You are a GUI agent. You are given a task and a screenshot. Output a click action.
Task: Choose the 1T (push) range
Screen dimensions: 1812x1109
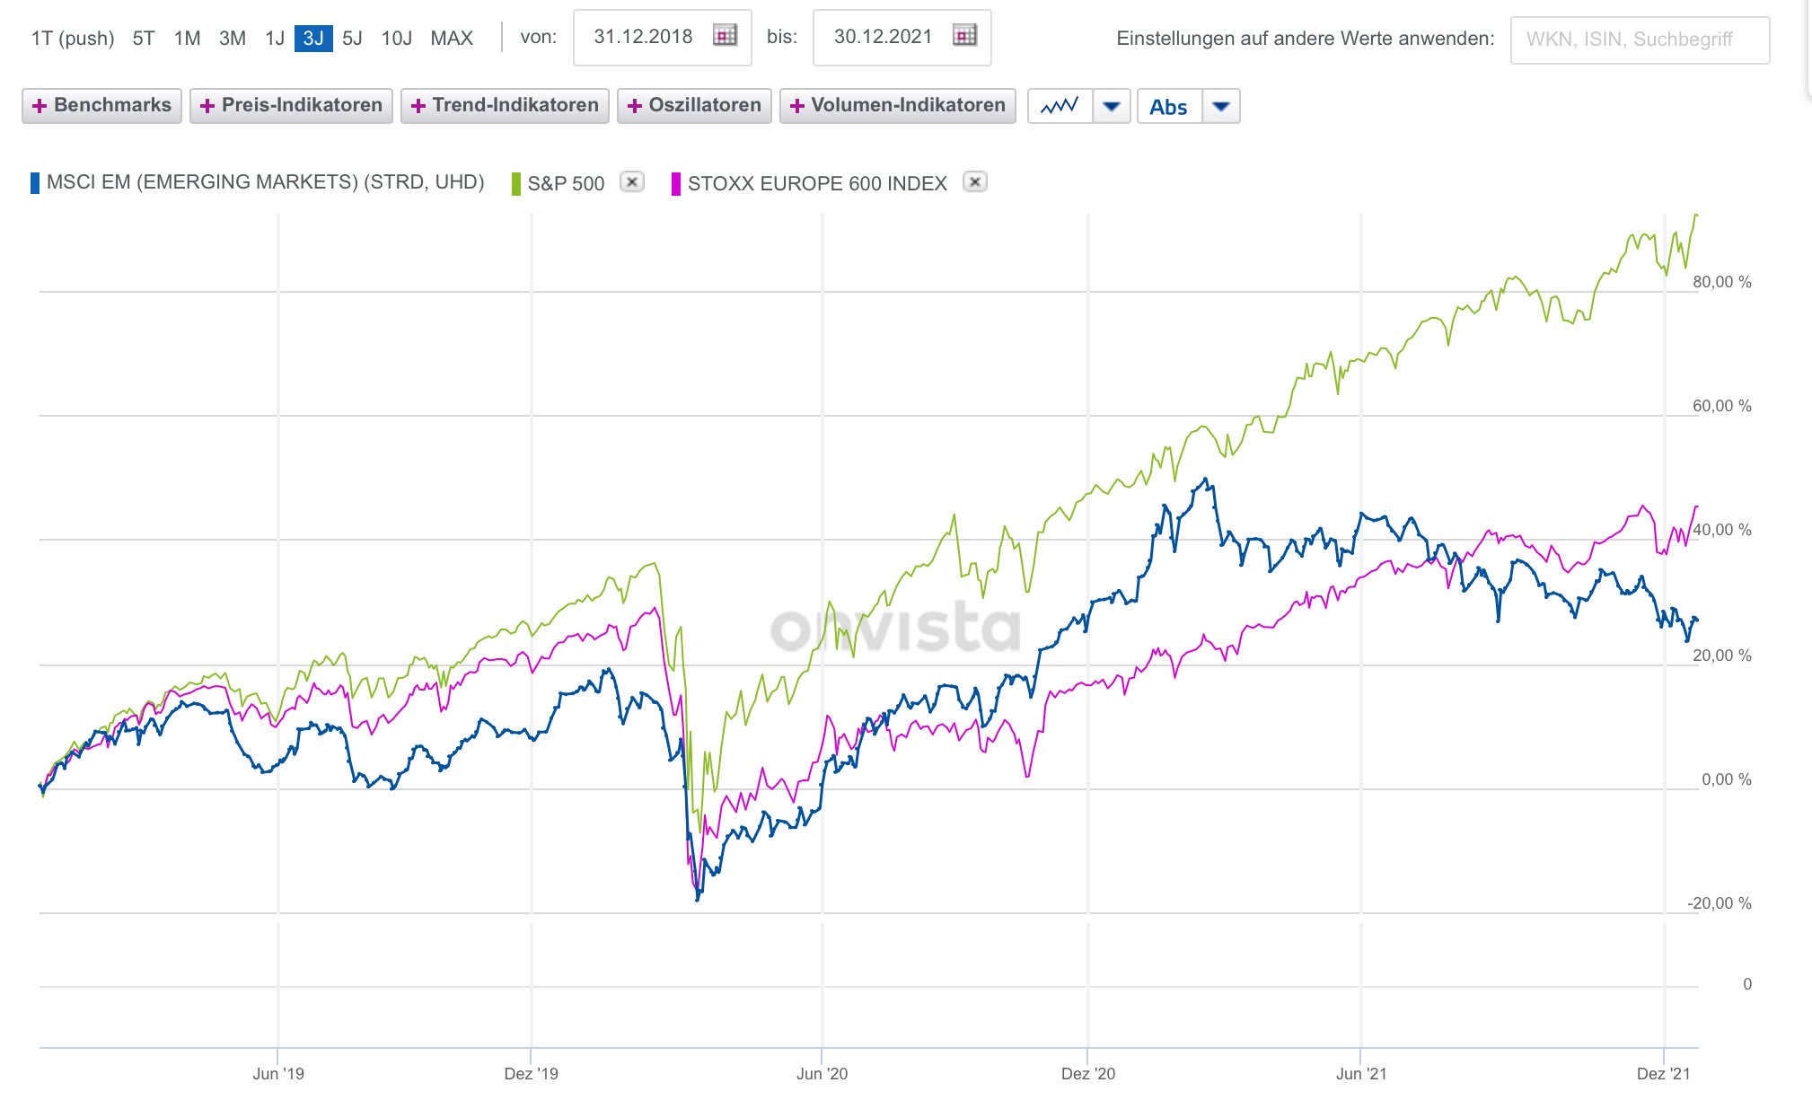tap(73, 38)
